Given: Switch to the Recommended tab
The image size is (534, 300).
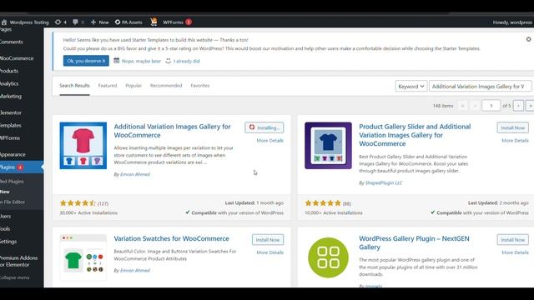Looking at the screenshot, I should [166, 86].
